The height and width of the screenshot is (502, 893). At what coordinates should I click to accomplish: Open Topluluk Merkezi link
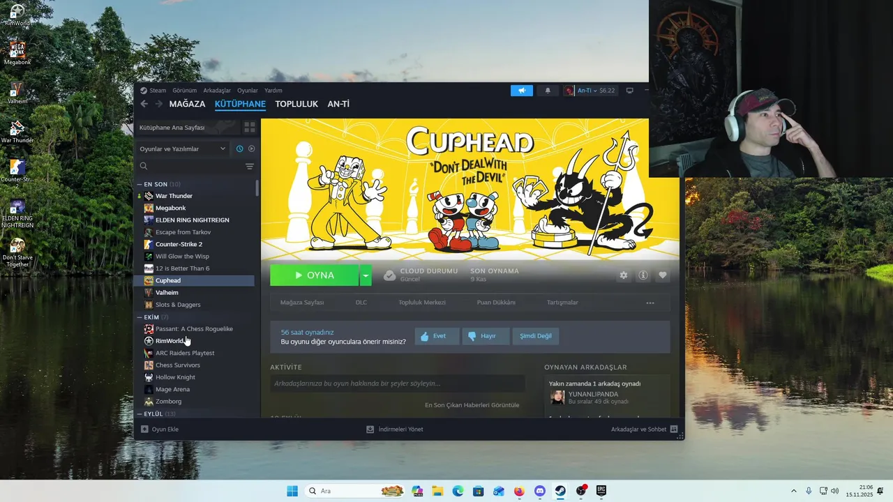tap(422, 303)
